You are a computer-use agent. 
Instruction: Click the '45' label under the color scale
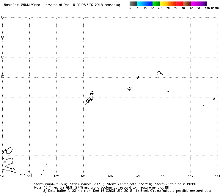point(198,8)
